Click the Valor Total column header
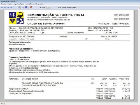This screenshot has height=105, width=140. pyautogui.click(x=124, y=79)
